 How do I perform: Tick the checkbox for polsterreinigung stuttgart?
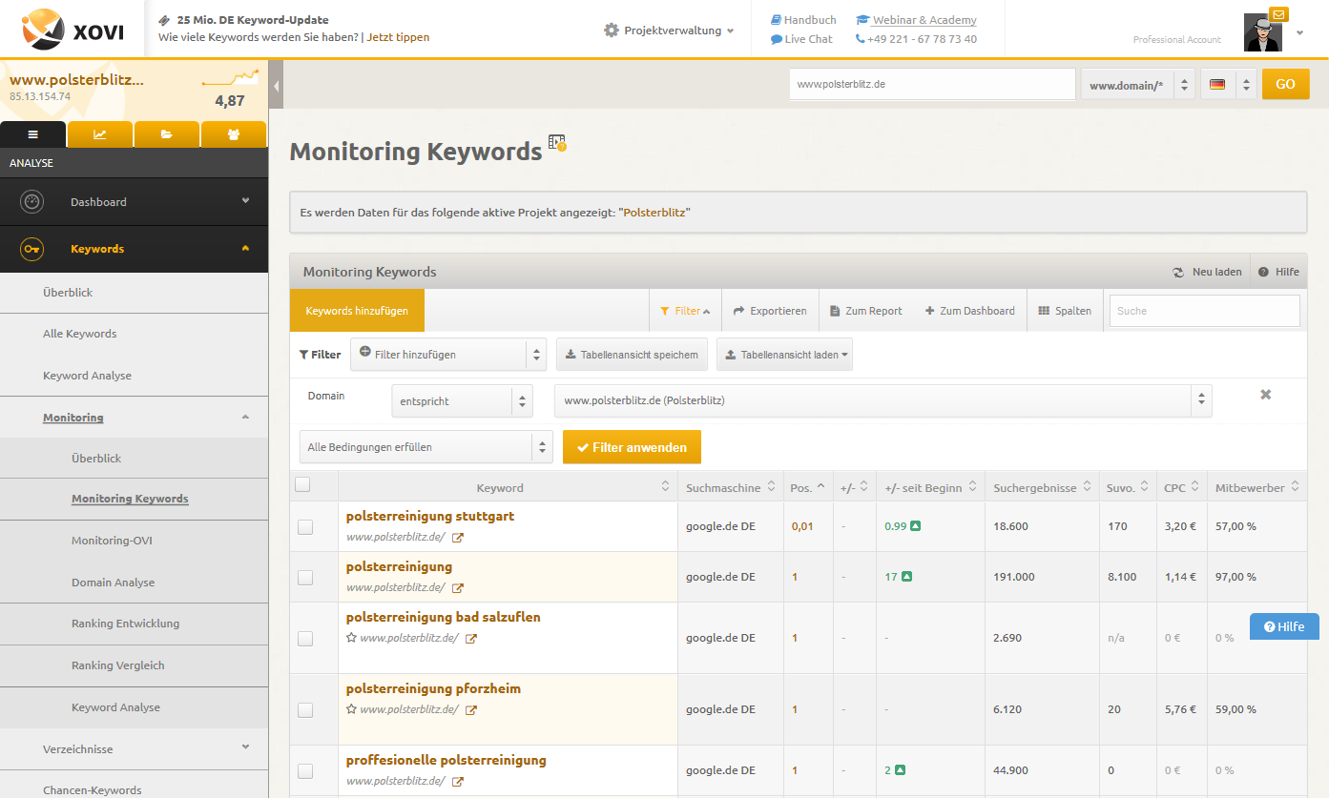click(x=305, y=526)
